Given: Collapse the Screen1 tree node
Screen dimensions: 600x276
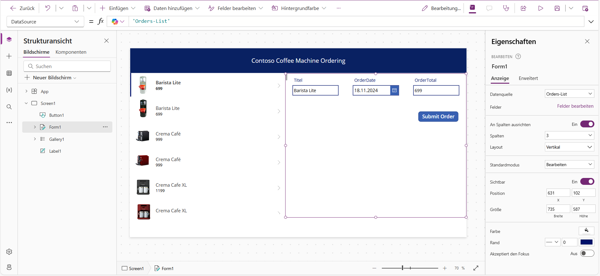Looking at the screenshot, I should 26,103.
